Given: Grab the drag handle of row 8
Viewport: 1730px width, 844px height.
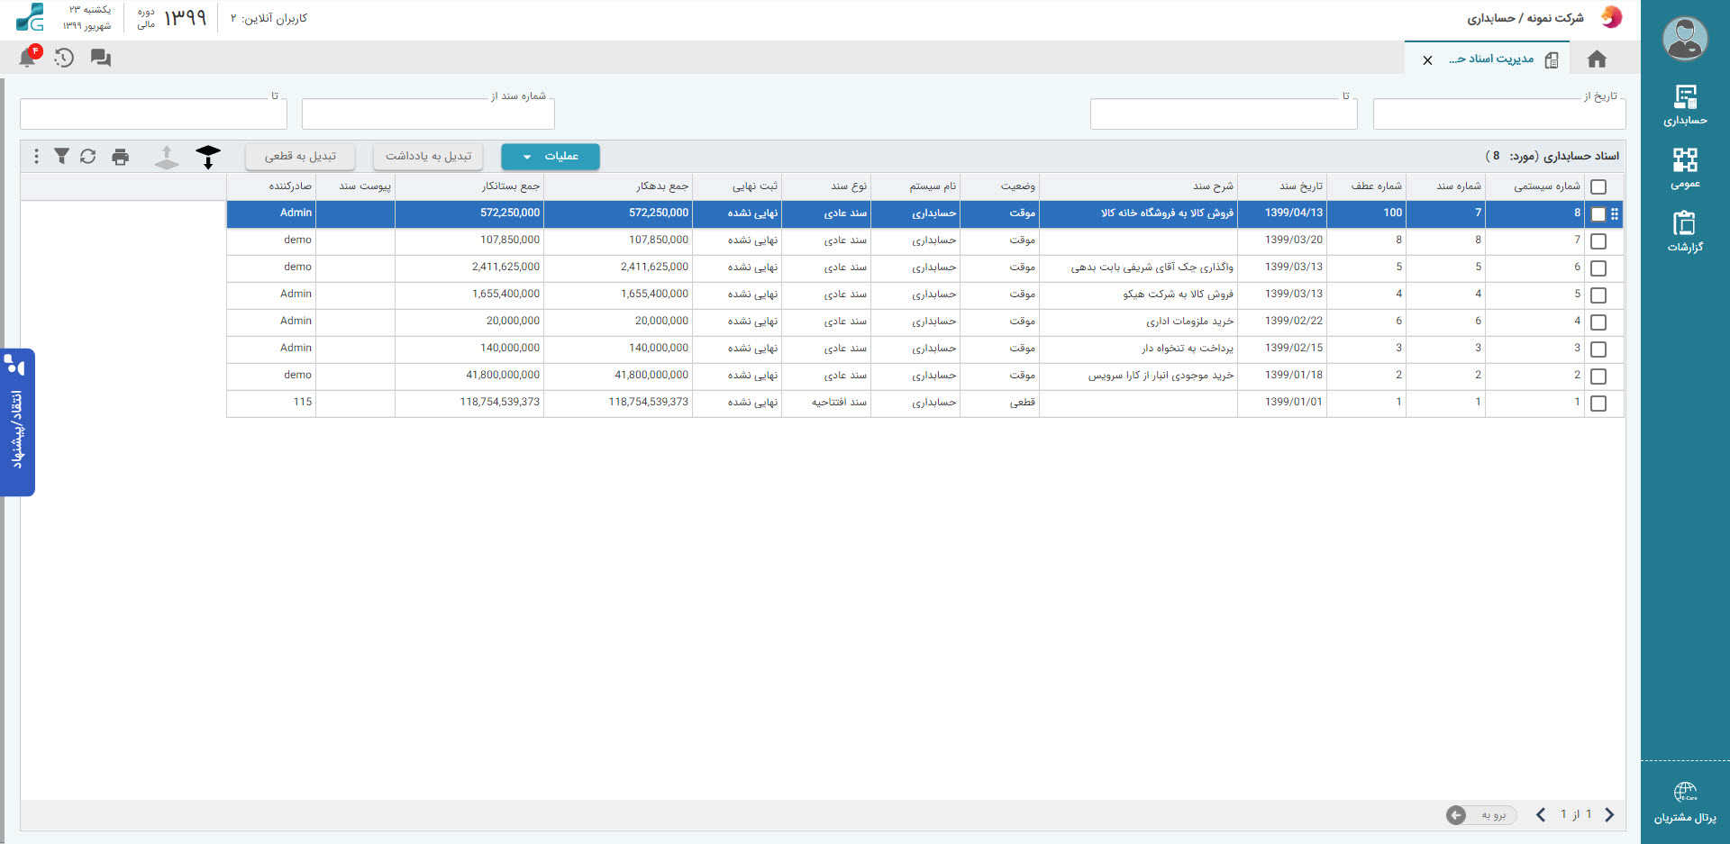Looking at the screenshot, I should [x=1615, y=213].
